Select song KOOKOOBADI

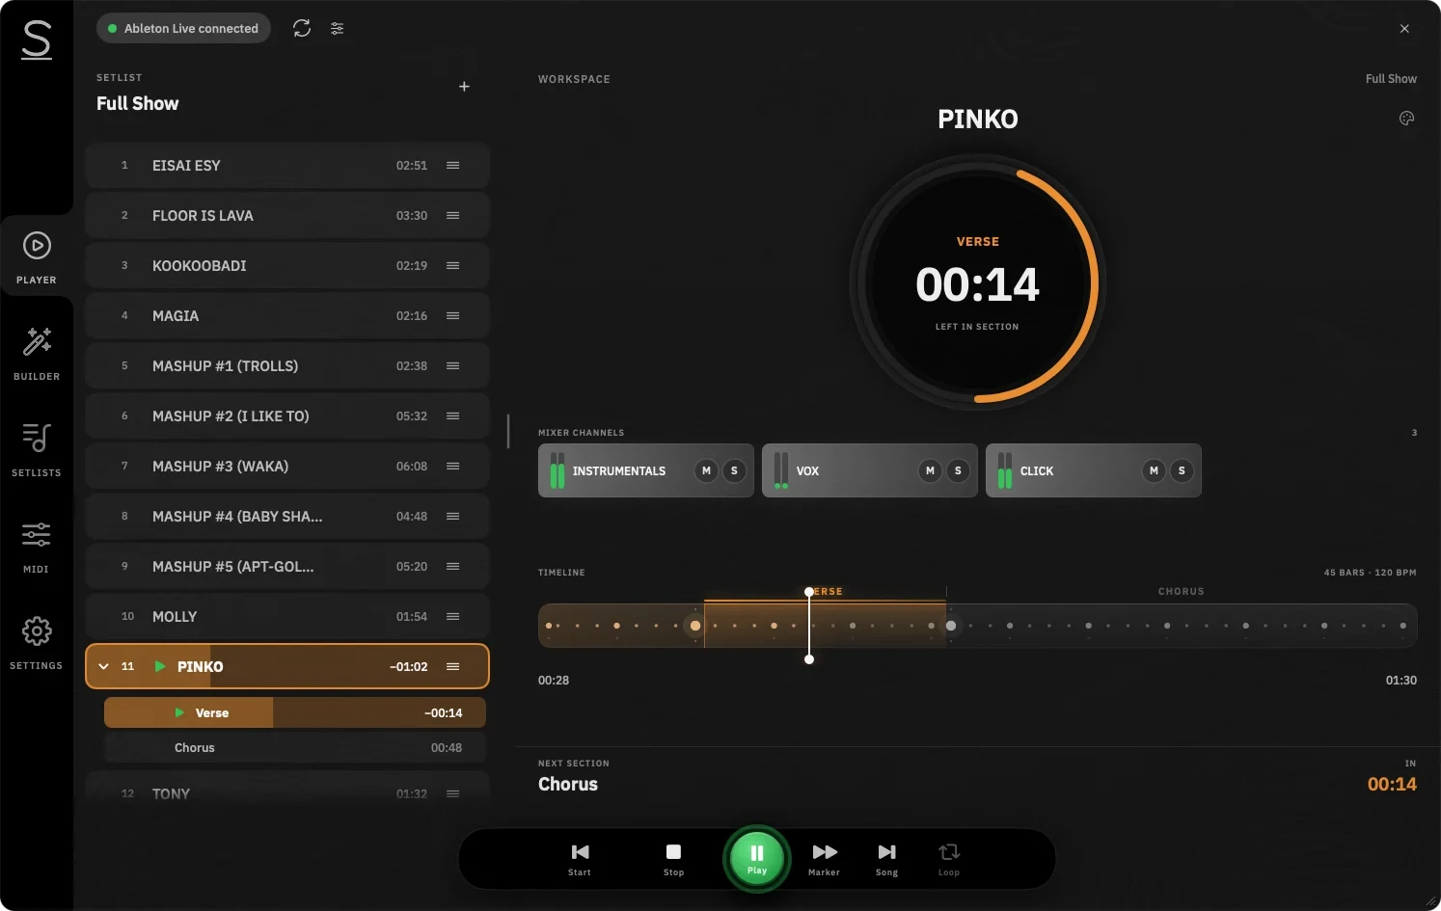[287, 266]
